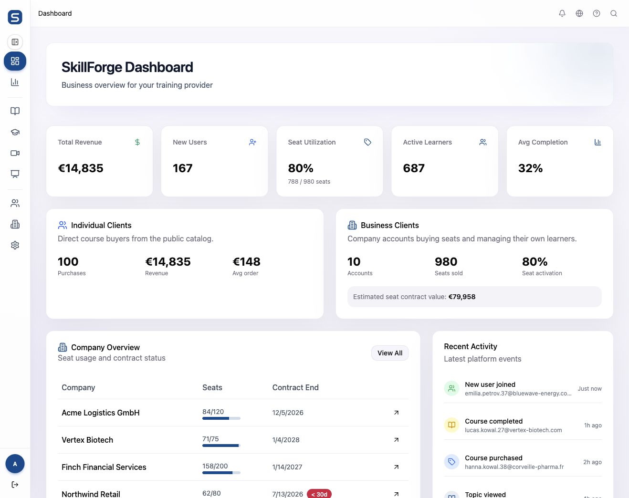Click the user avatar labeled A
The height and width of the screenshot is (498, 629).
click(15, 464)
